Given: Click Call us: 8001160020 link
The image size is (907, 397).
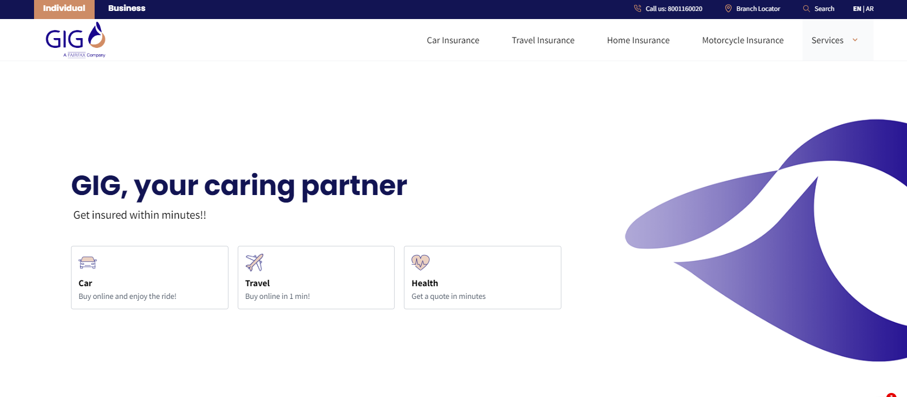Looking at the screenshot, I should [674, 9].
